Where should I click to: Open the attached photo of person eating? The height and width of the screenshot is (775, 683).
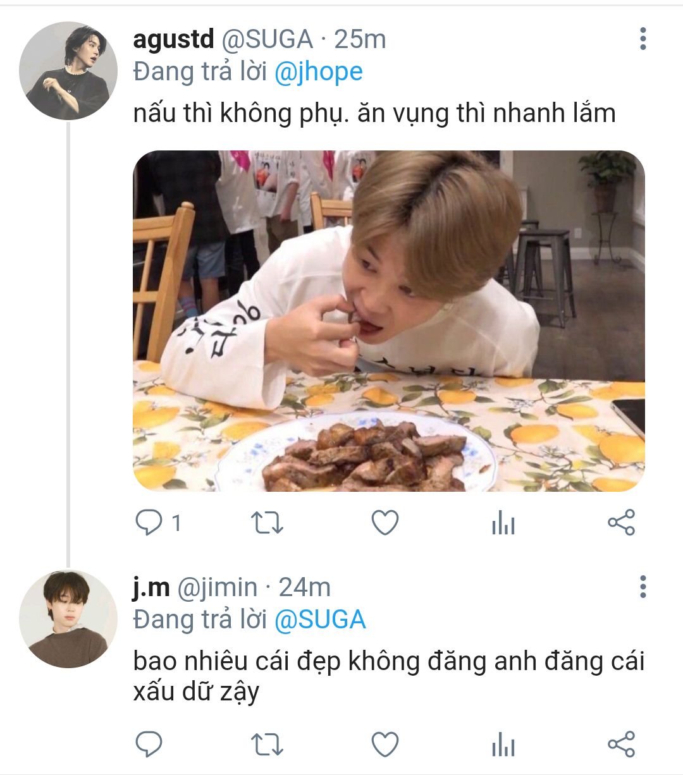click(x=388, y=321)
